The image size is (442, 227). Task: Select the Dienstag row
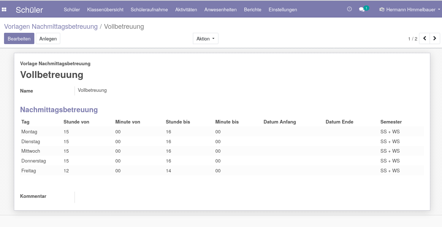click(222, 141)
